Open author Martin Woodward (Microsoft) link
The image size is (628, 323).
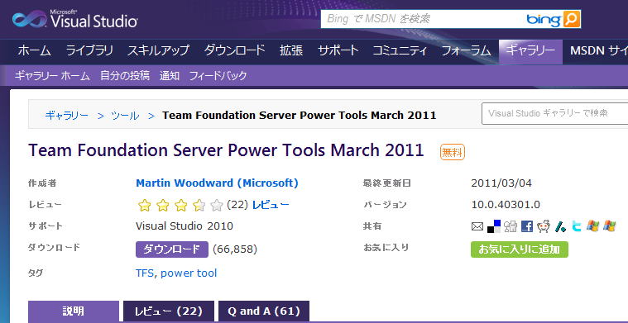(x=217, y=183)
